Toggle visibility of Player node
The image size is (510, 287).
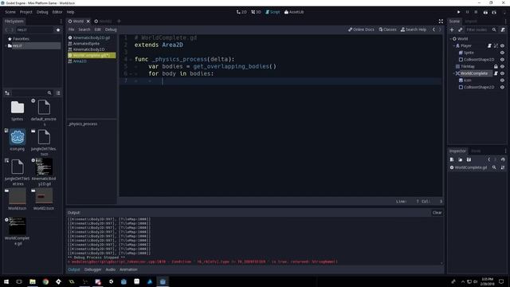tap(503, 46)
